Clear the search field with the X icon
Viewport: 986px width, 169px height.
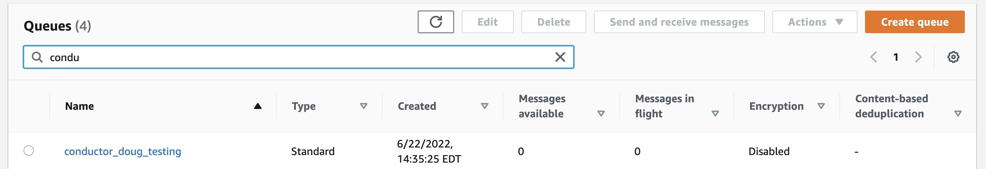point(560,57)
